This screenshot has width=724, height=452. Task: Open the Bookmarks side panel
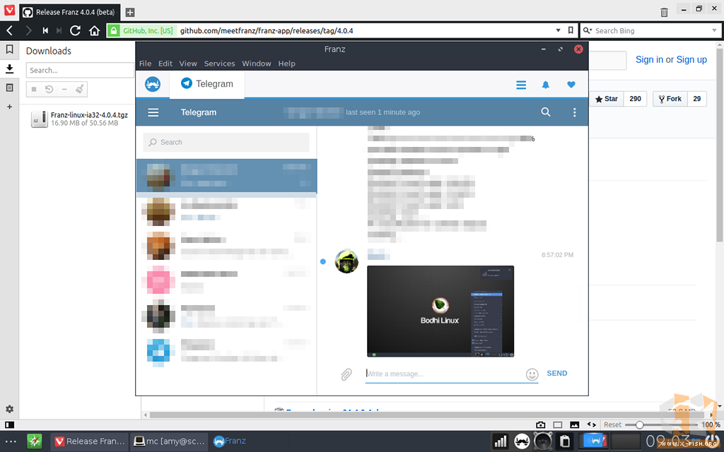coord(9,49)
